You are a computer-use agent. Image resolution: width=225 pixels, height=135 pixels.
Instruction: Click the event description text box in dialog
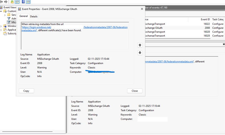tap(75, 36)
